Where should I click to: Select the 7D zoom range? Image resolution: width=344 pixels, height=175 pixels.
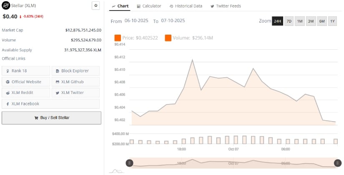(289, 21)
